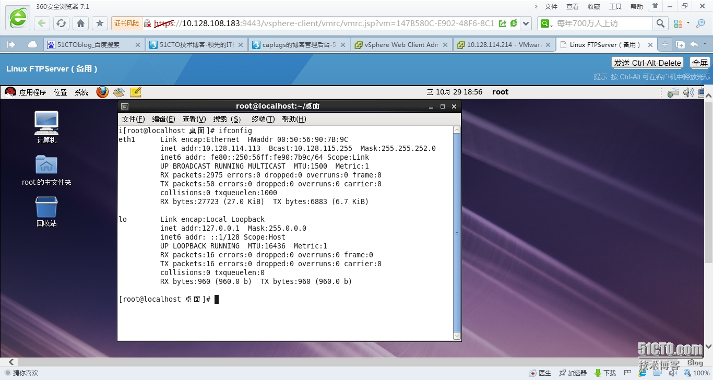
Task: Open the 工具 browser menu
Action: point(615,7)
